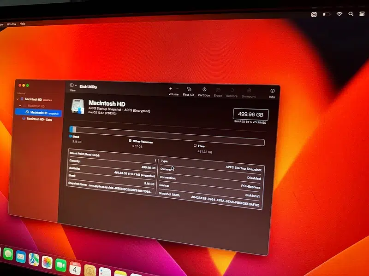Open FaceTime from the Dock
This screenshot has width=369, height=276.
pyautogui.click(x=61, y=265)
